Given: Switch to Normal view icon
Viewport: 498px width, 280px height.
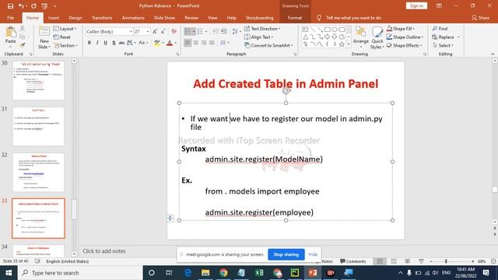Looking at the screenshot, I should tap(380, 261).
